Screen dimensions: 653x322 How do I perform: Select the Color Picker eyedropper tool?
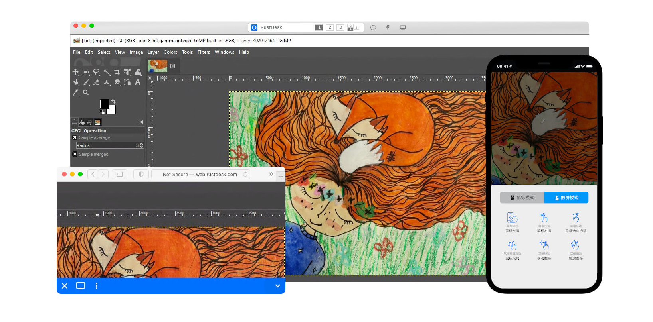[x=75, y=92]
